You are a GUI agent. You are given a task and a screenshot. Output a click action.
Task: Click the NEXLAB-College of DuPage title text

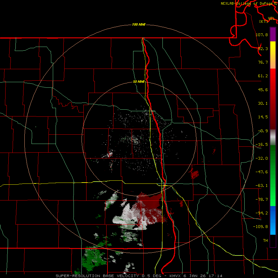click(x=247, y=3)
